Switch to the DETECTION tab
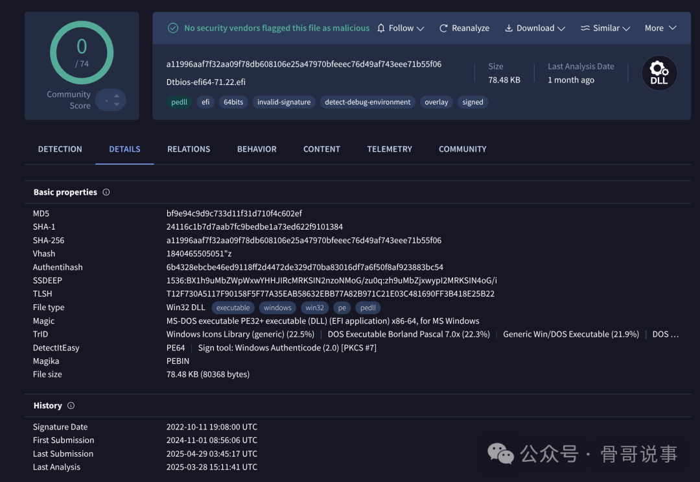Viewport: 700px width, 482px height. coord(60,149)
